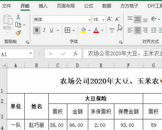The width and height of the screenshot is (162, 130).
Task: Expand the Name Box dropdown
Action: [31, 53]
